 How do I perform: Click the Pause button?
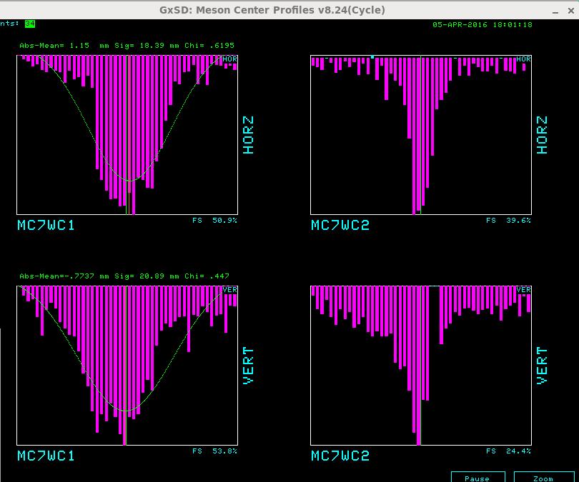click(477, 478)
